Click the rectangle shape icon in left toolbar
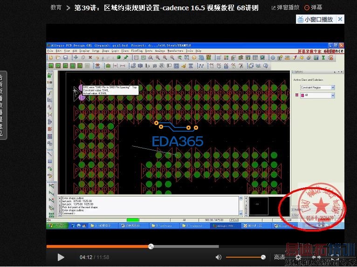Screen dimensions: 357x267 [50, 162]
